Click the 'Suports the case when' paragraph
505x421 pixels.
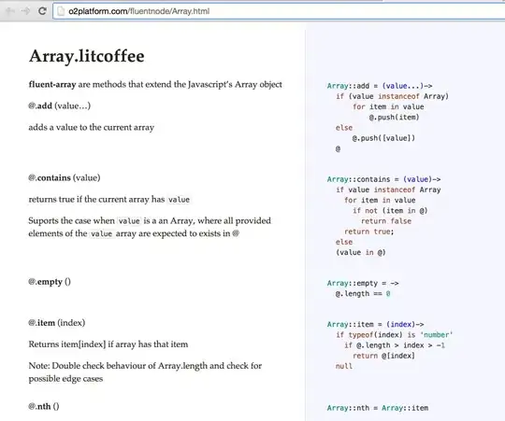pyautogui.click(x=150, y=227)
